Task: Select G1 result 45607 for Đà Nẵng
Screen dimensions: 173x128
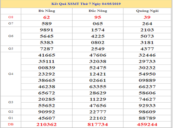Action: coord(46,118)
